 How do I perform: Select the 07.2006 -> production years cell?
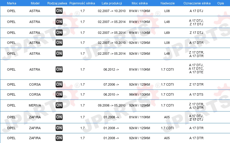tap(111, 84)
